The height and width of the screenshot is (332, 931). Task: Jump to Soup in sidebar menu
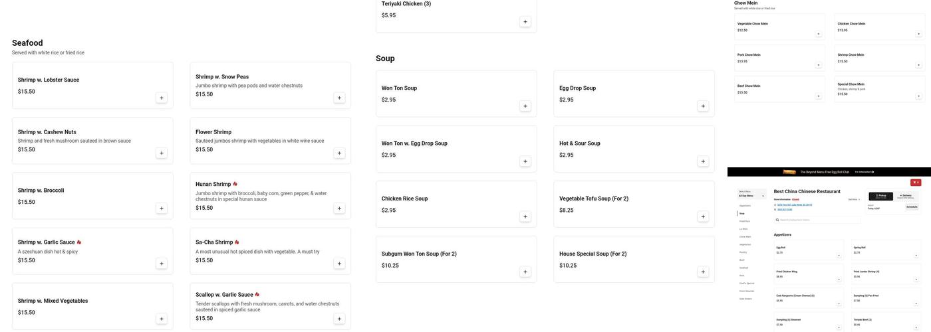(x=742, y=213)
